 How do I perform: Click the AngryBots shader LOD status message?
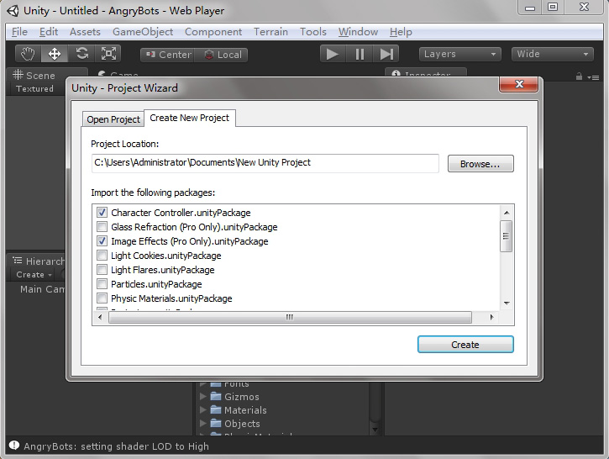[116, 446]
